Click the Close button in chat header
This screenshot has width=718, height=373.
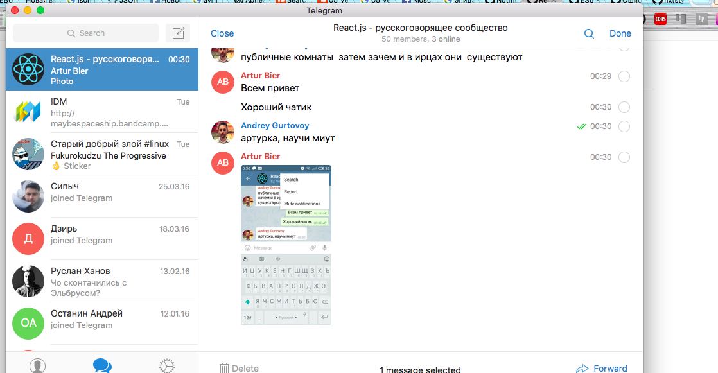click(222, 33)
